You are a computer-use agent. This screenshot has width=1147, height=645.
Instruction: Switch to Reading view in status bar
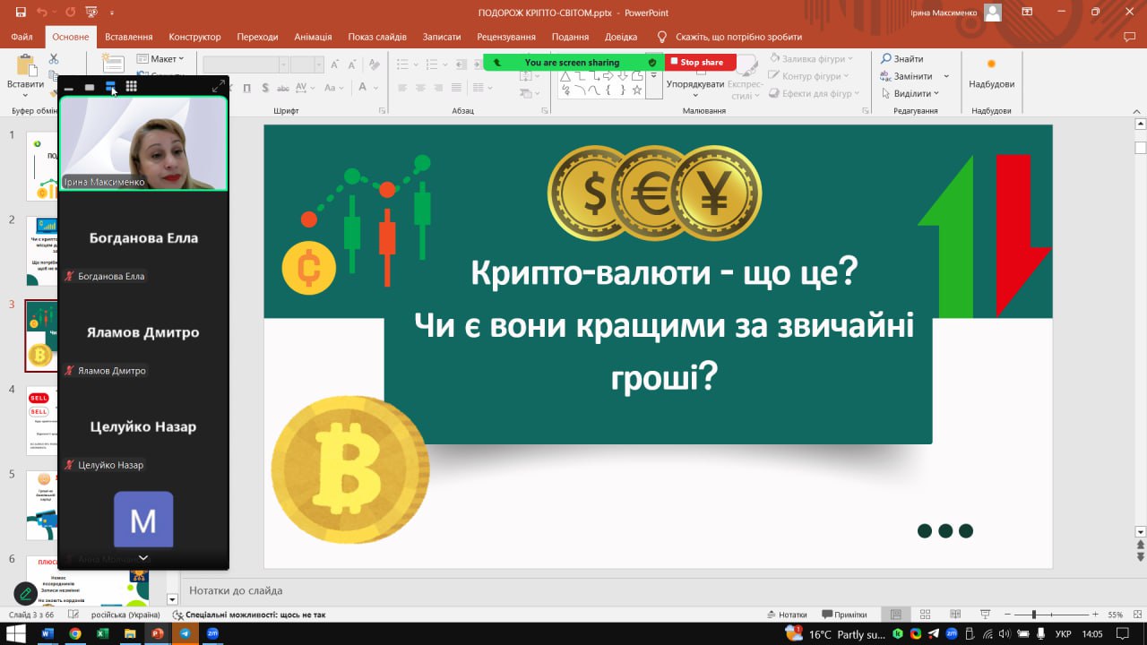point(955,615)
